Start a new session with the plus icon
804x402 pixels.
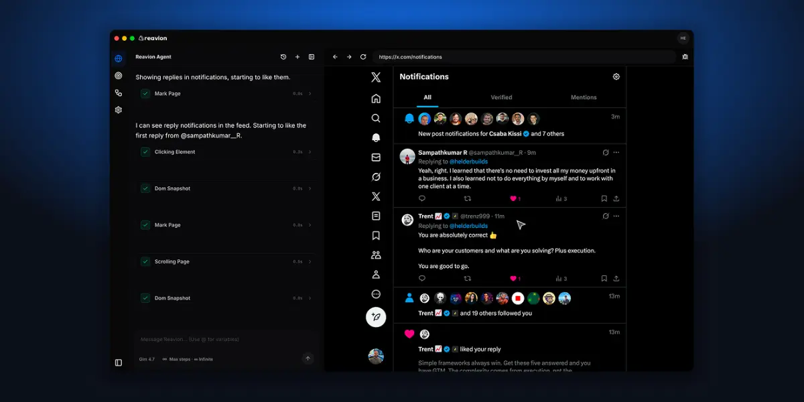click(x=297, y=57)
